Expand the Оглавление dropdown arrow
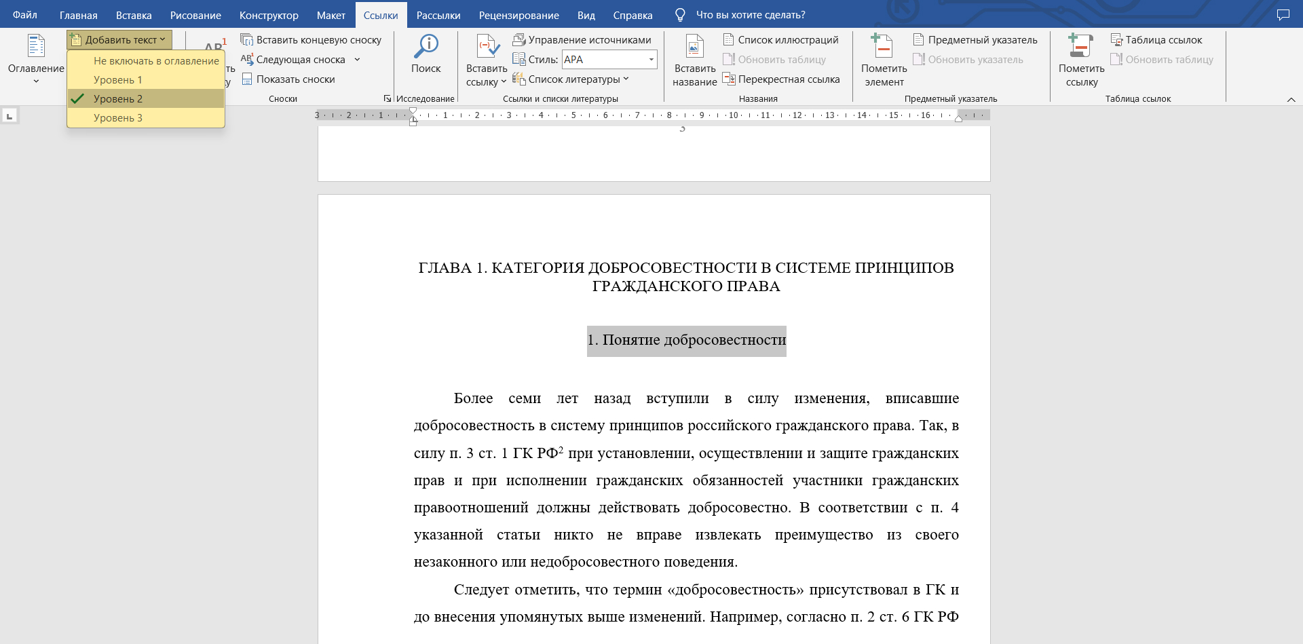1303x644 pixels. pyautogui.click(x=36, y=81)
